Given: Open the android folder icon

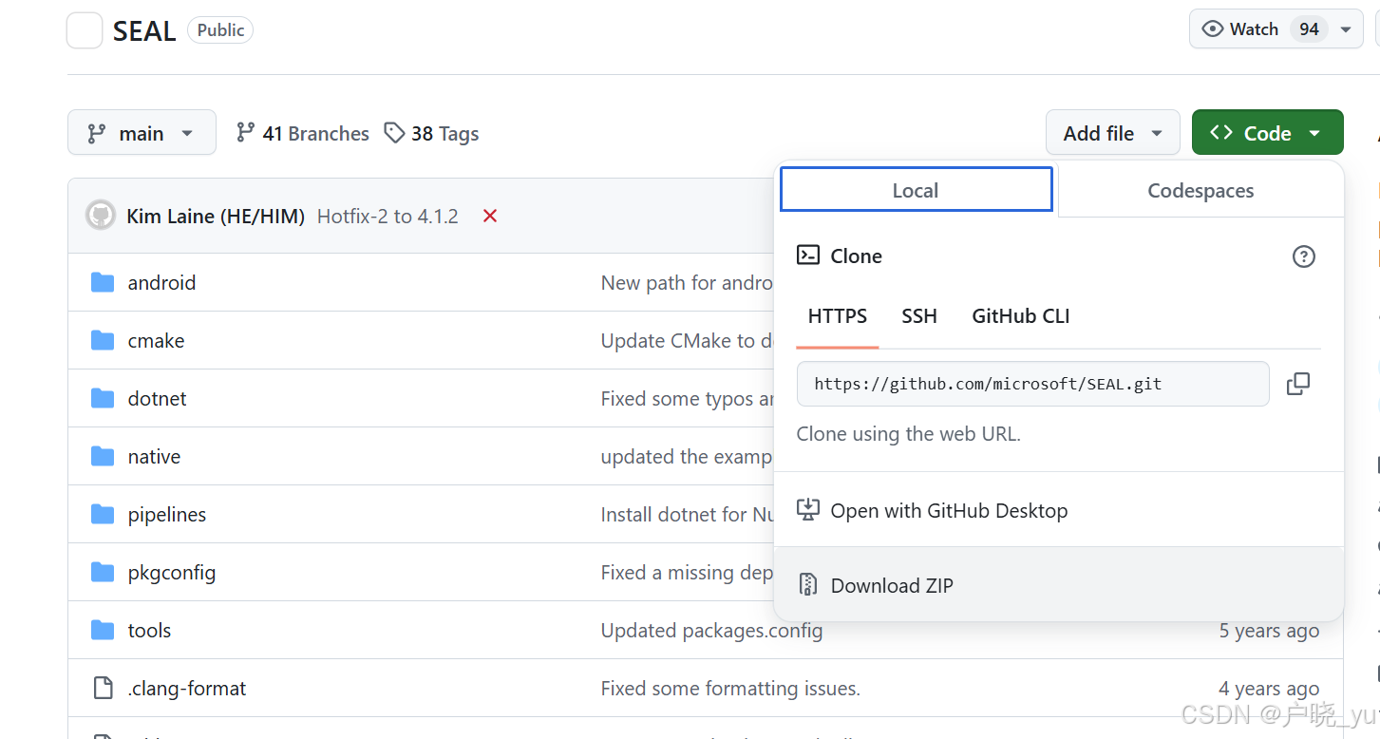Looking at the screenshot, I should click(103, 282).
